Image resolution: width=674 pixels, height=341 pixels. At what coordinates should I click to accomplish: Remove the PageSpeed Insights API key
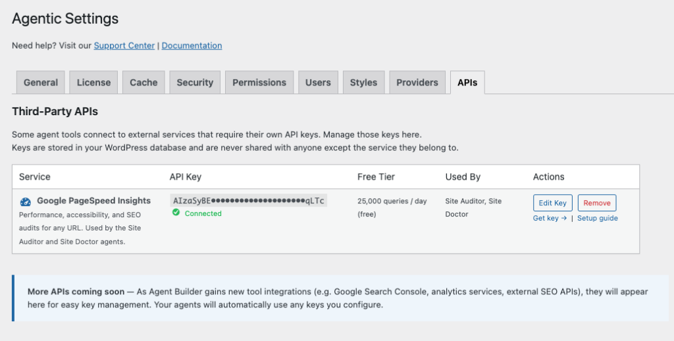[x=597, y=203]
